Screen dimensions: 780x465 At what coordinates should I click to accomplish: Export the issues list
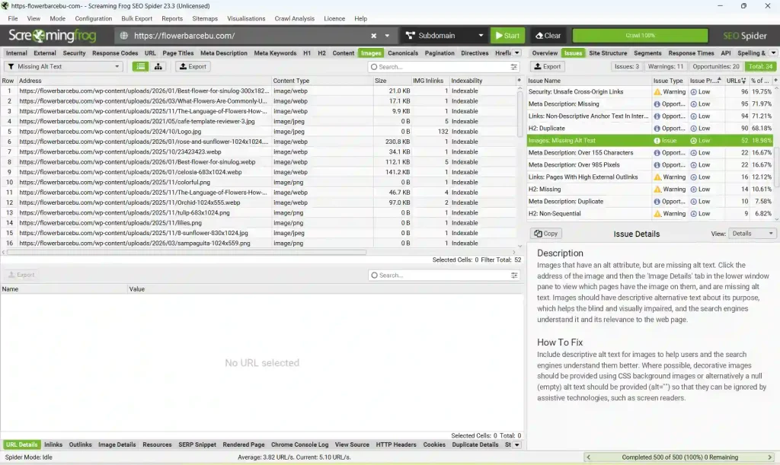pyautogui.click(x=547, y=66)
